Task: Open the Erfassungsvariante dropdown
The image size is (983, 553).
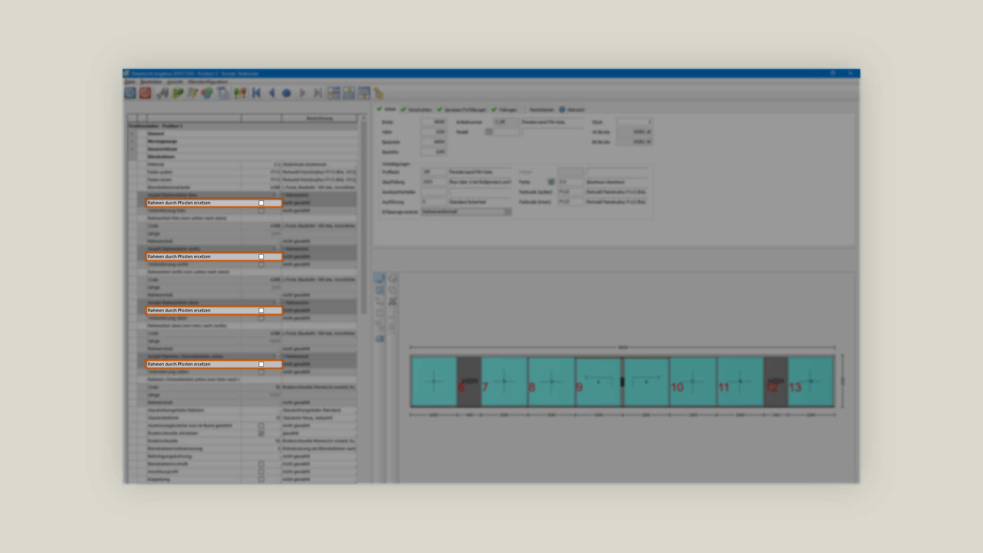Action: 507,211
